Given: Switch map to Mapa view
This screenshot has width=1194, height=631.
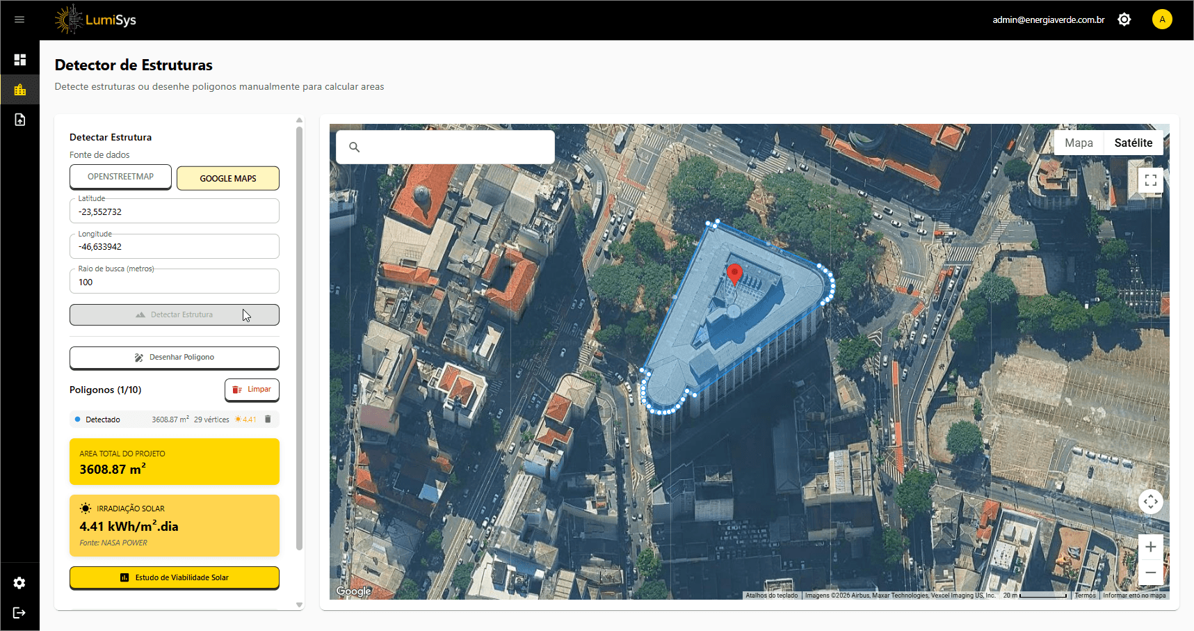Looking at the screenshot, I should (1079, 143).
